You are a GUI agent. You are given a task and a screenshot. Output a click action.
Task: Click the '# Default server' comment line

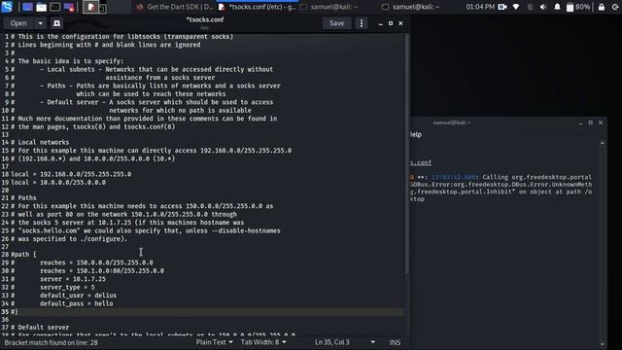coord(40,328)
